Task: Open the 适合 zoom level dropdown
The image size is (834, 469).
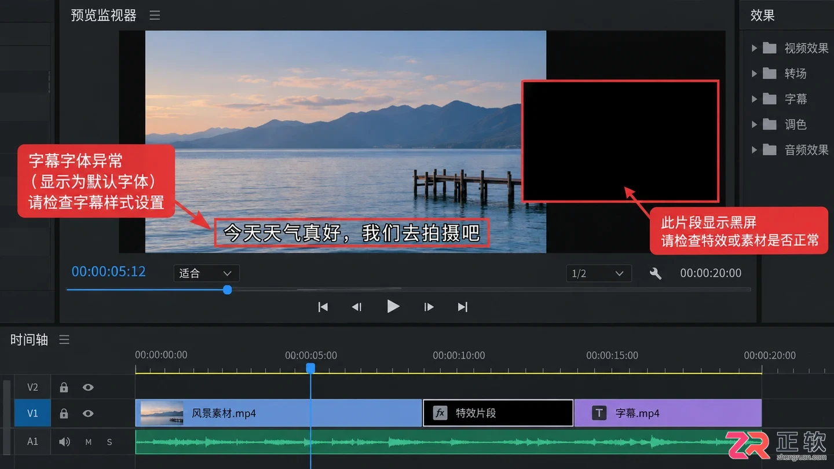Action: (x=206, y=273)
